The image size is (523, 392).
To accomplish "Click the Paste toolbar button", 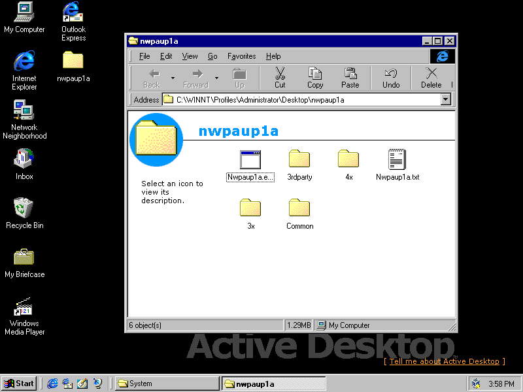I will point(350,78).
